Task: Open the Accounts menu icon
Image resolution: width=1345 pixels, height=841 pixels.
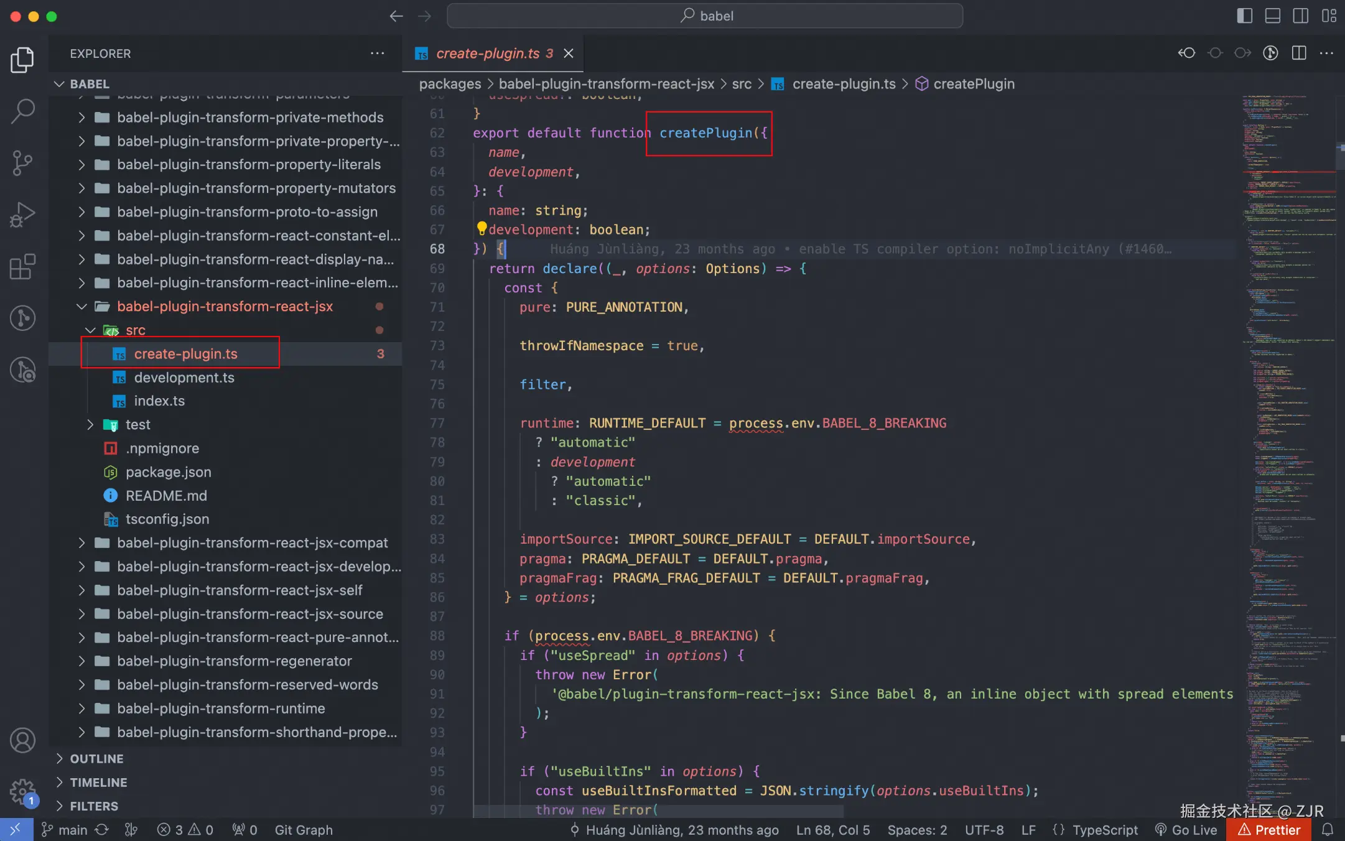Action: (23, 740)
